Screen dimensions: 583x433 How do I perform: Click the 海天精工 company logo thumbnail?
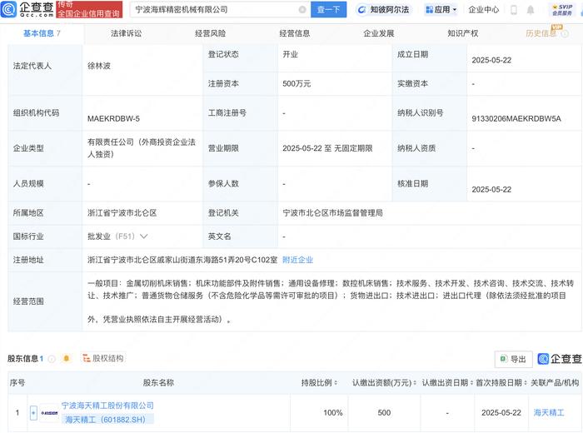click(49, 413)
